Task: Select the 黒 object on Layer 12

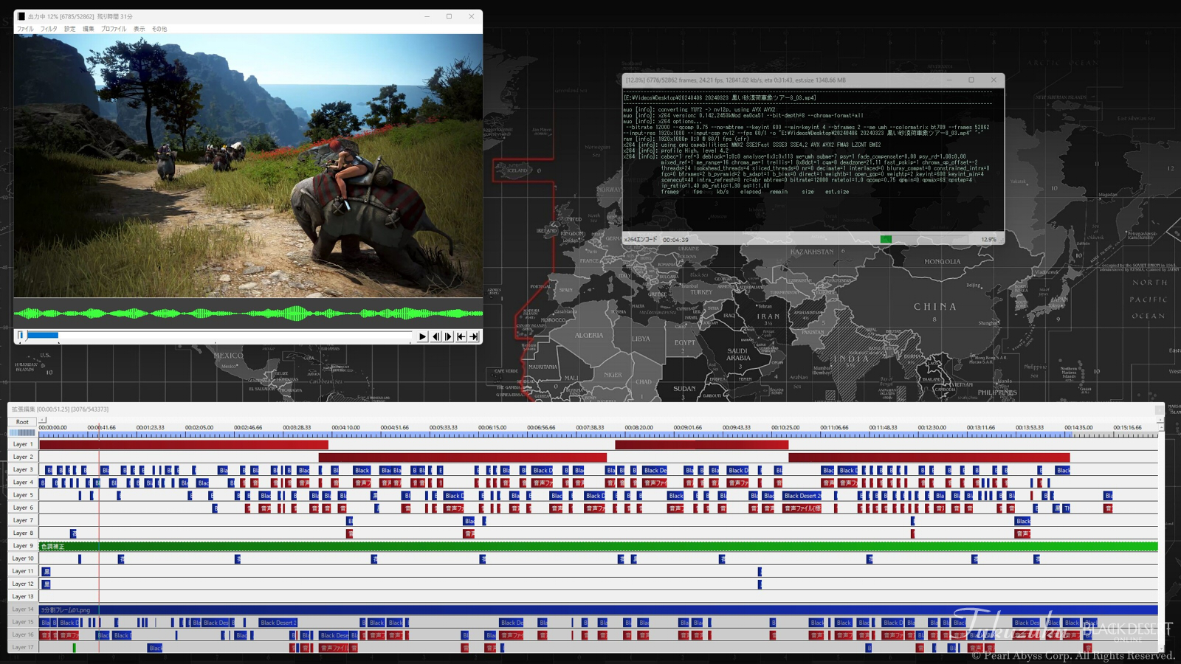Action: (x=46, y=584)
